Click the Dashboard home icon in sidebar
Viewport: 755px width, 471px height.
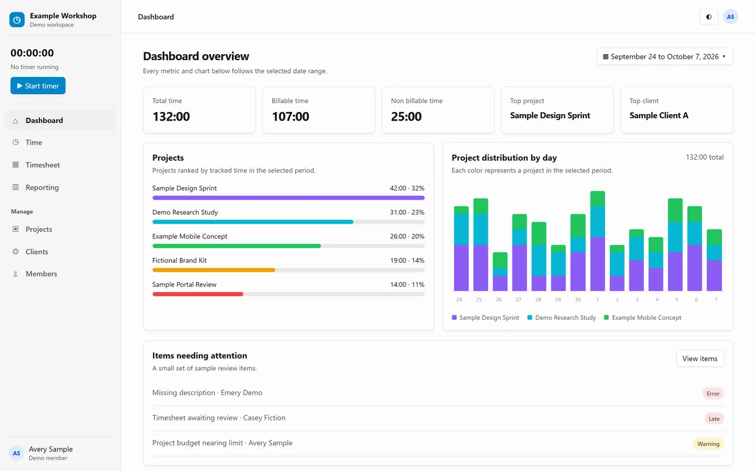point(15,120)
